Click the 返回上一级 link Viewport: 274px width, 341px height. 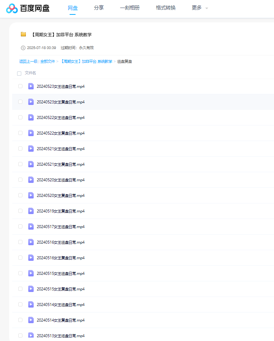[x=28, y=61]
